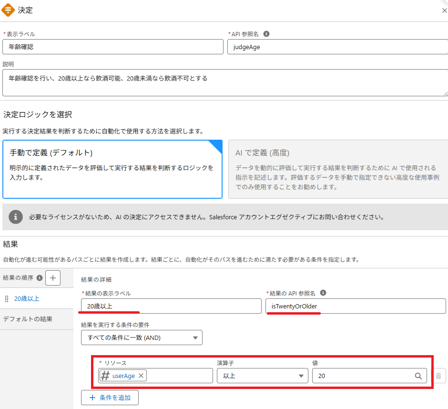Click the リソース field next to the userAge pill
Screen dimensions: 448x409
pos(179,376)
